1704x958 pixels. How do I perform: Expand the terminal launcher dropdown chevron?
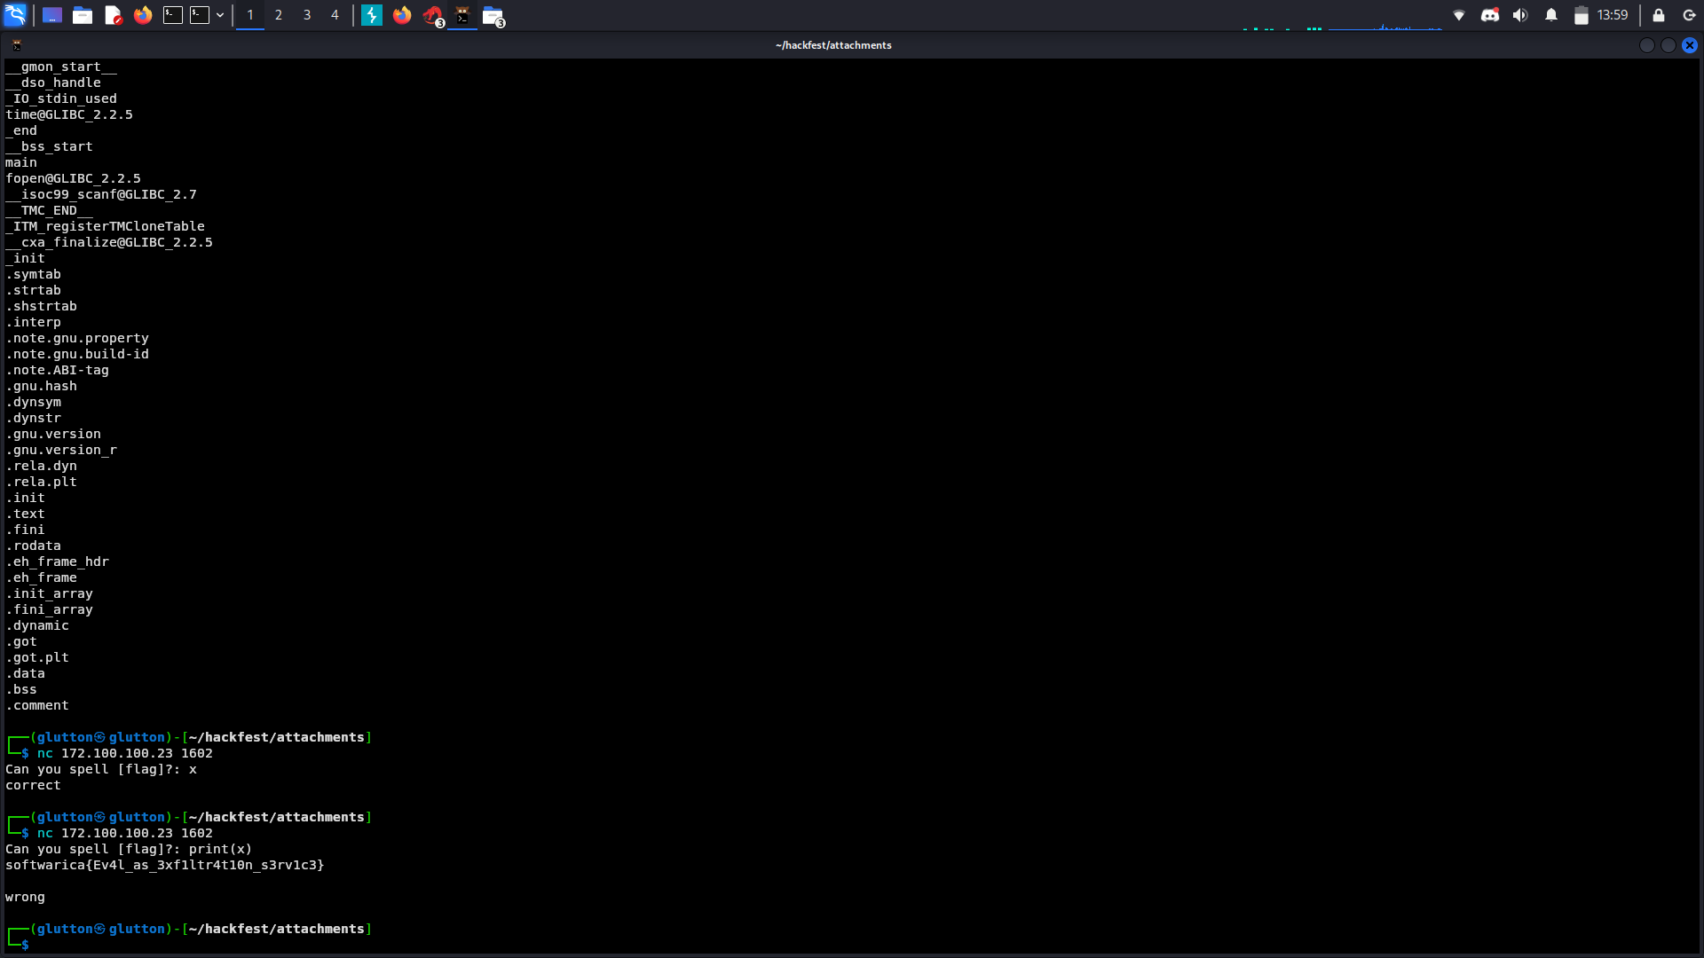(221, 15)
